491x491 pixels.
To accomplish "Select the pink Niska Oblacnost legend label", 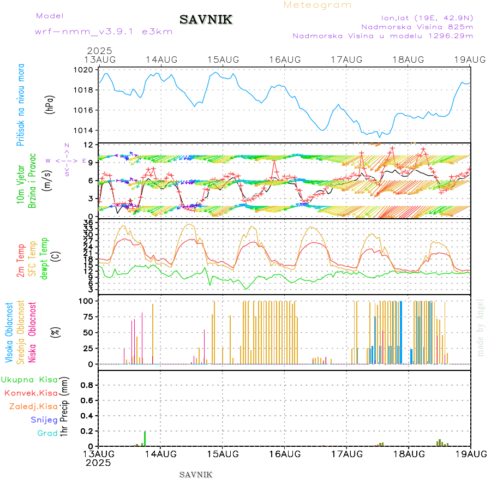I will click(32, 332).
